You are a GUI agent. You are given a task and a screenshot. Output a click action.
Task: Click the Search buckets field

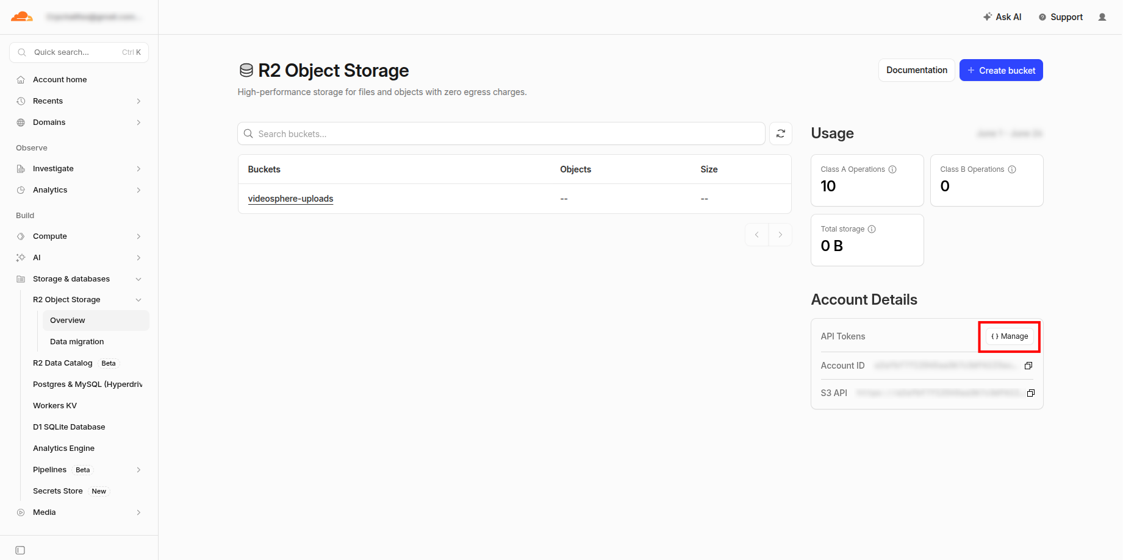click(x=501, y=133)
